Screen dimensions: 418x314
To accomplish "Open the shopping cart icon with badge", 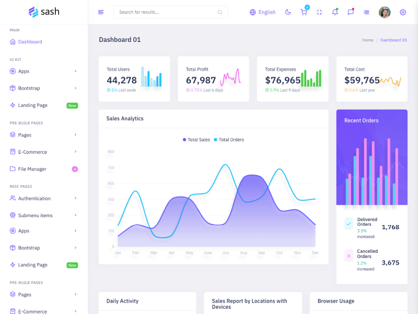I will coord(304,12).
